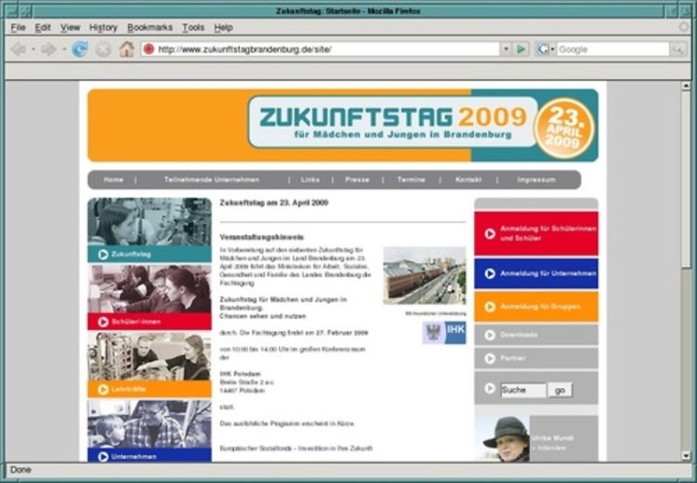Open the Termine navigation link
This screenshot has height=483, width=697.
click(411, 179)
